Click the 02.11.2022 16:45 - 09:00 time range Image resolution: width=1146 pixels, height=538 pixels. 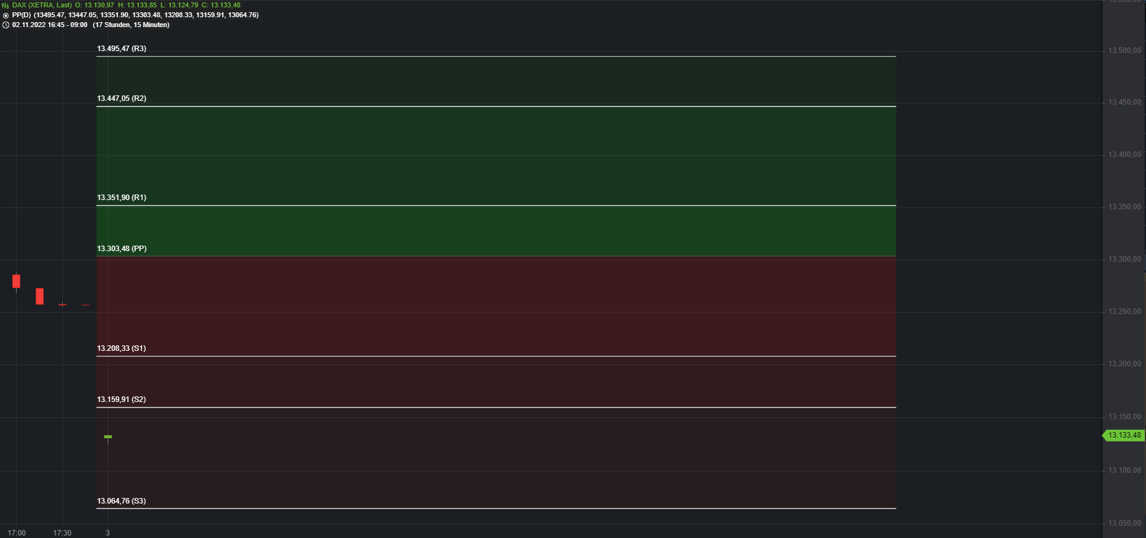click(50, 25)
